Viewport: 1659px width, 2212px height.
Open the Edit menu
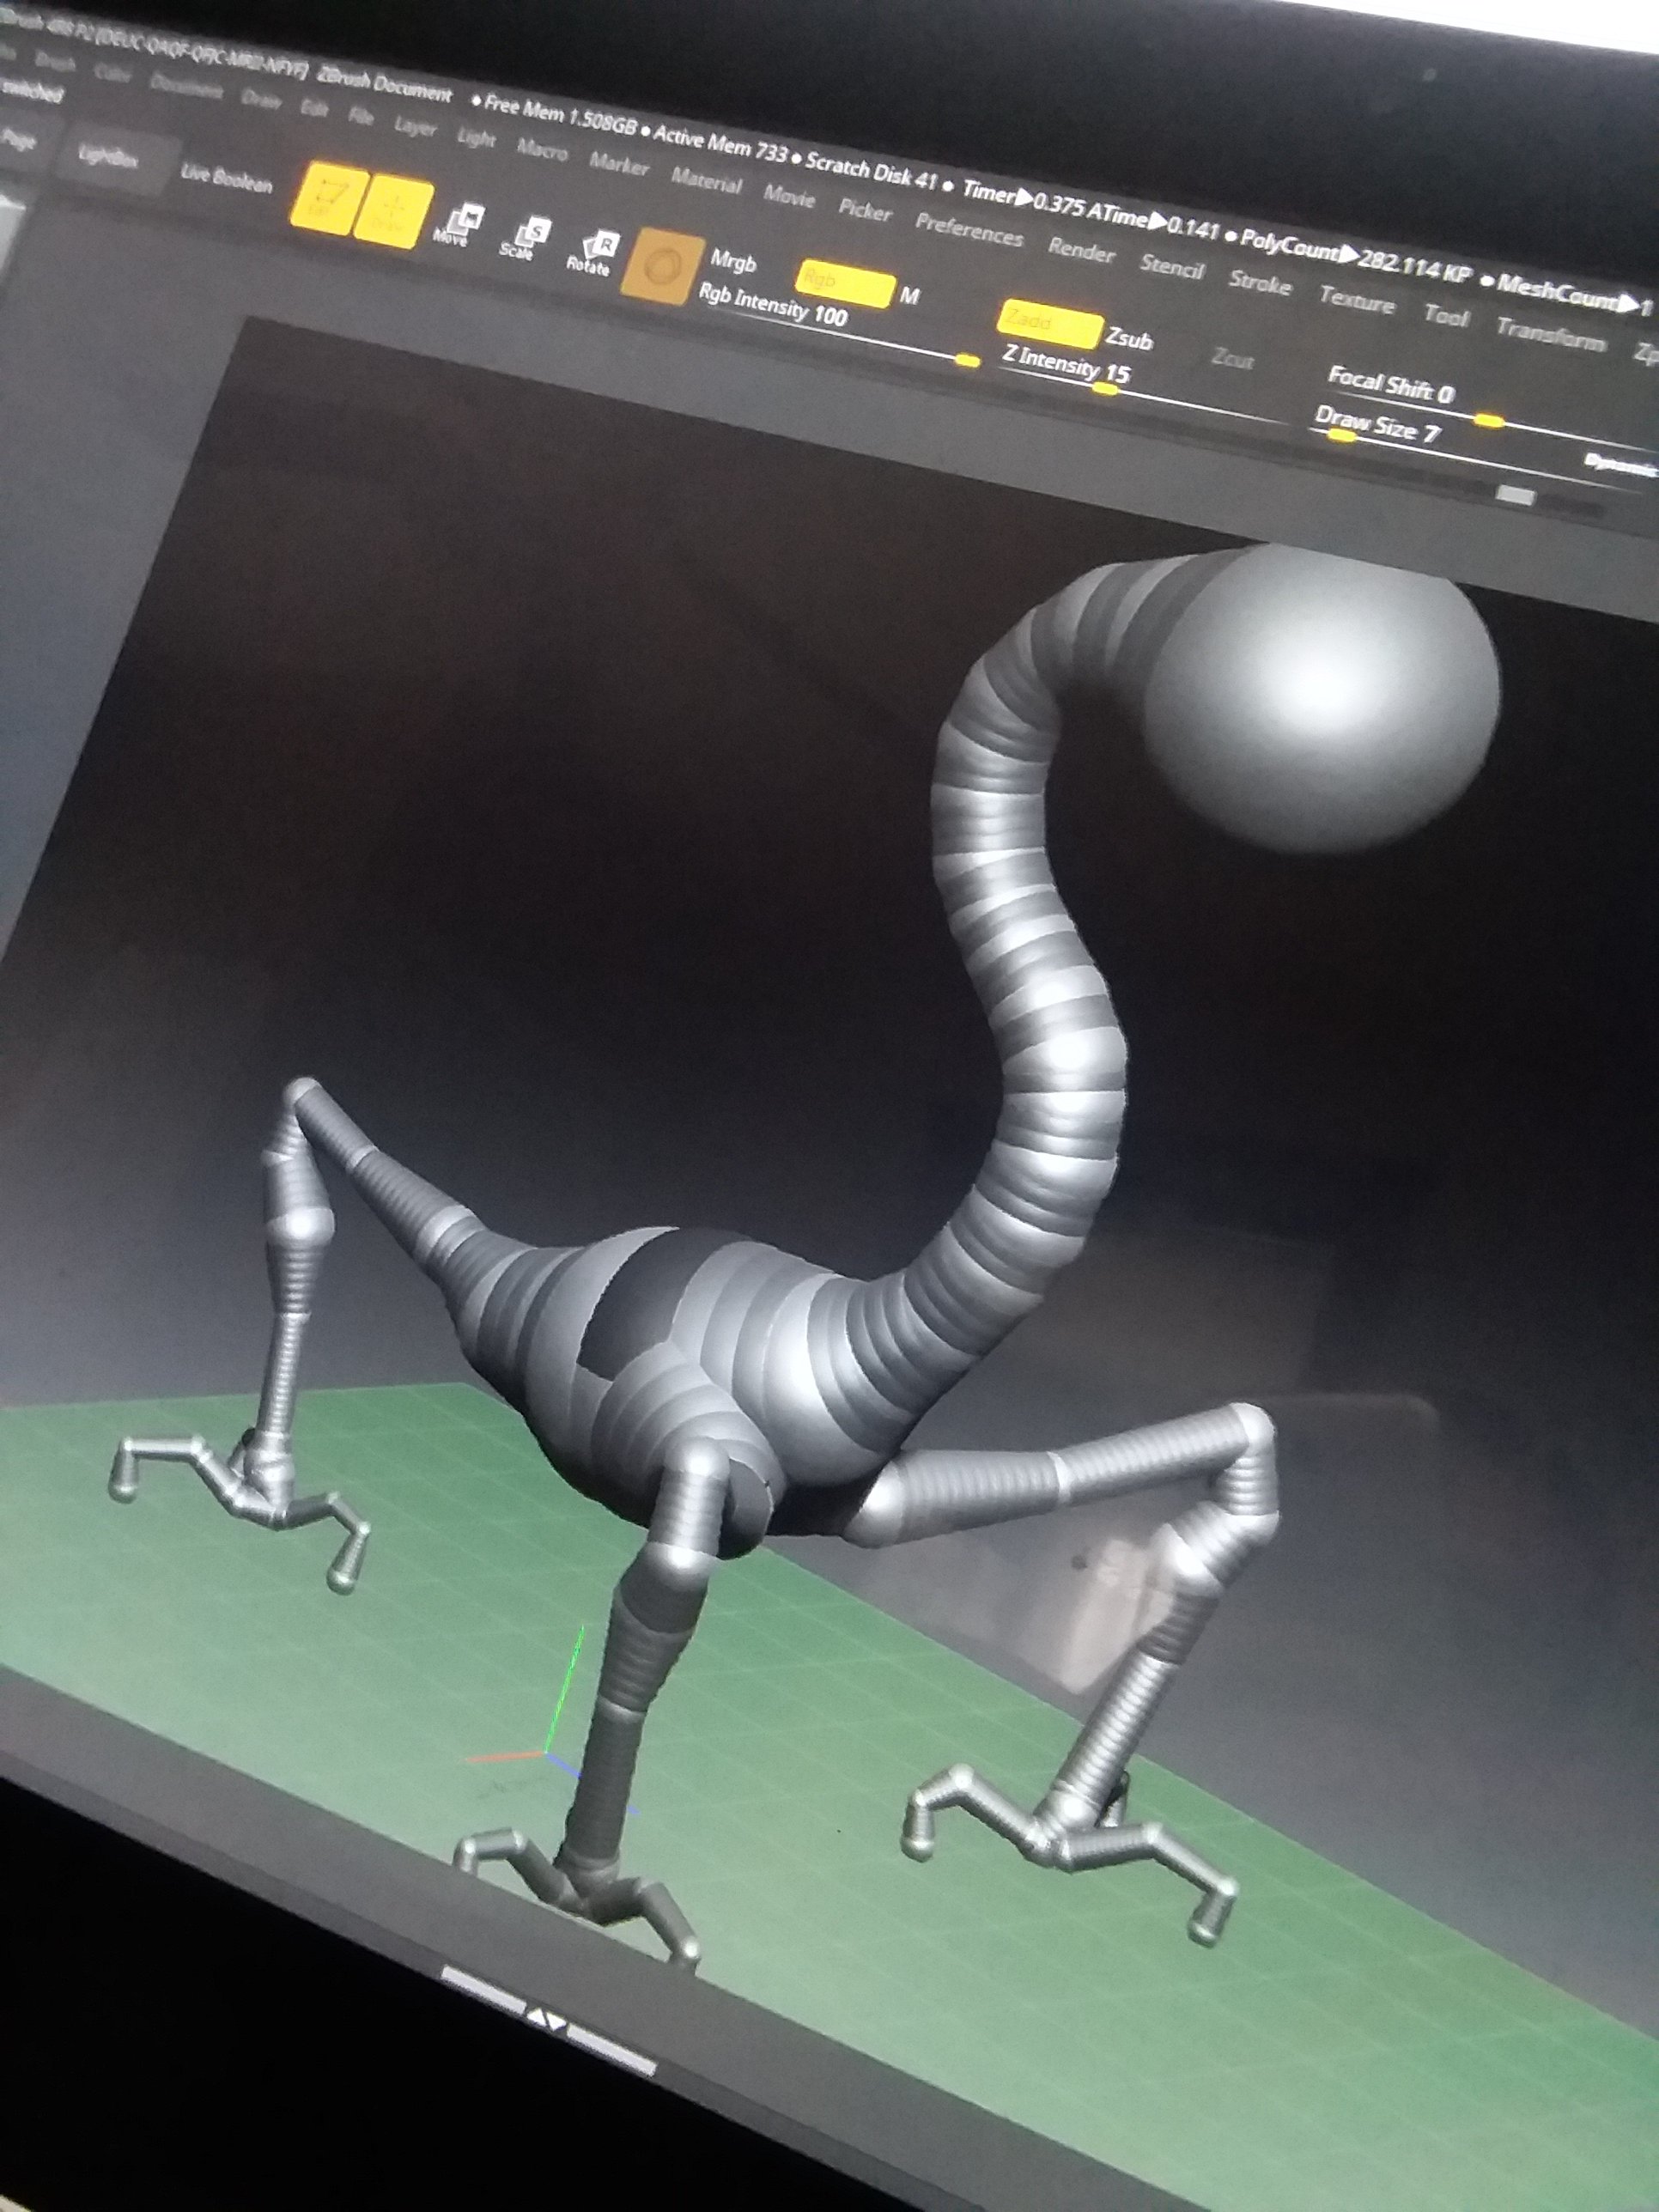[314, 108]
